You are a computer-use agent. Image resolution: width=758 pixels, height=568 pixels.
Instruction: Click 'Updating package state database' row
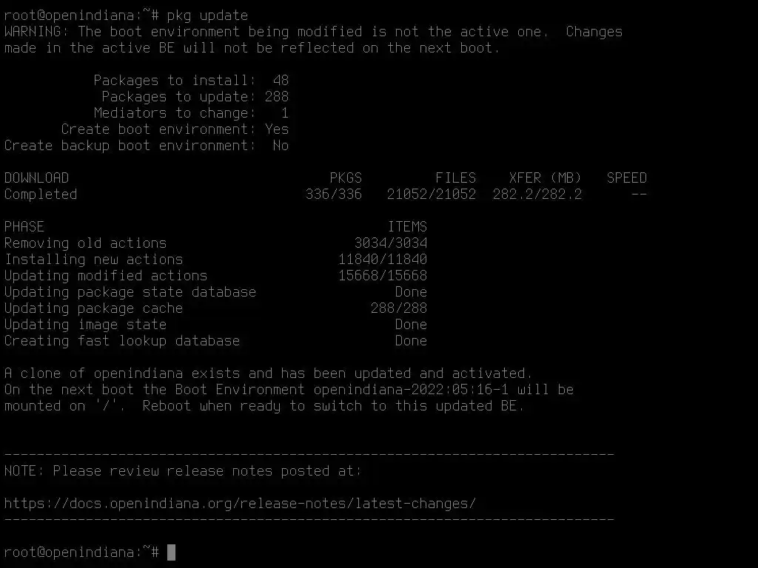(x=215, y=291)
